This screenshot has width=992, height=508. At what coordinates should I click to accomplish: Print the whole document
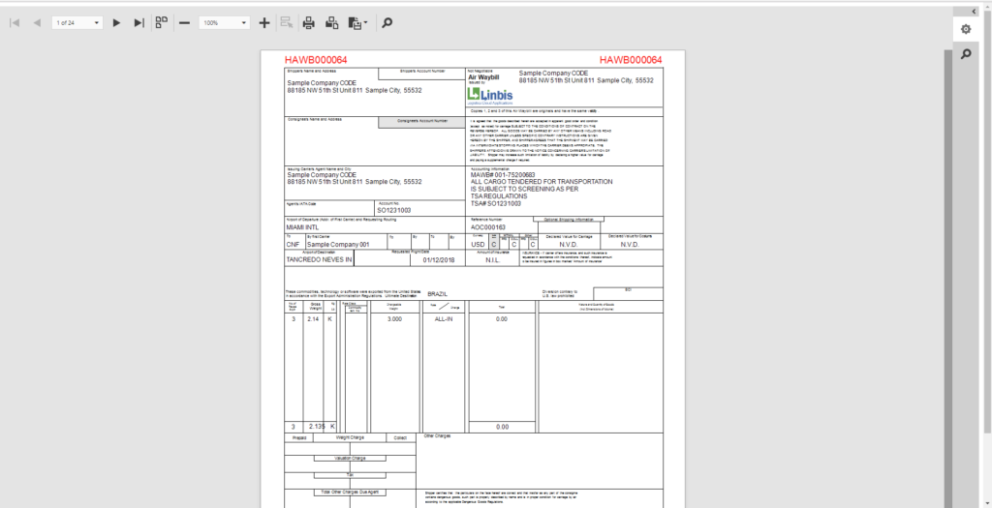308,22
